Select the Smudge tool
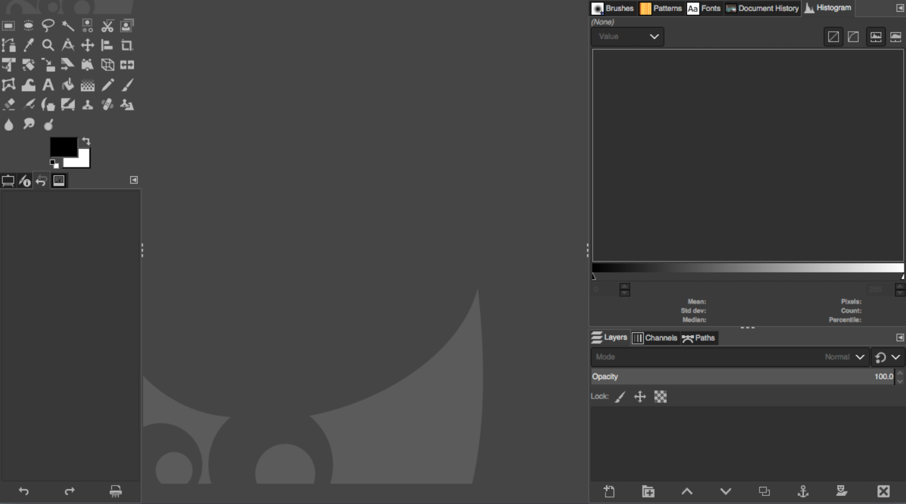 pos(28,124)
